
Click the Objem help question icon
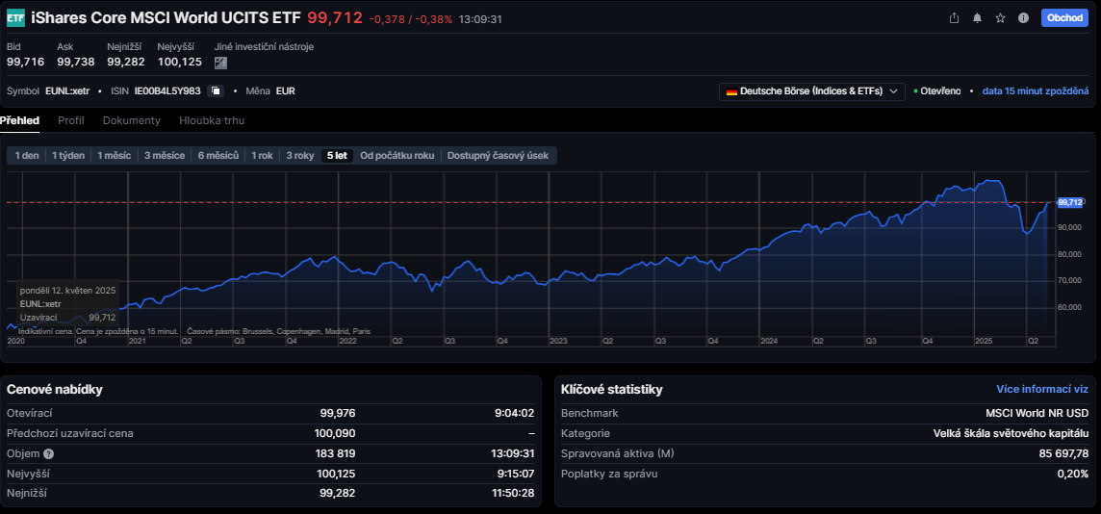(48, 453)
